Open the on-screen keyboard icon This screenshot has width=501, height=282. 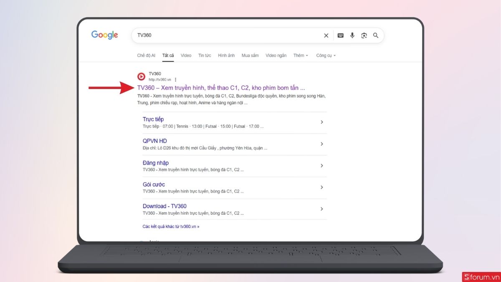[x=340, y=36]
